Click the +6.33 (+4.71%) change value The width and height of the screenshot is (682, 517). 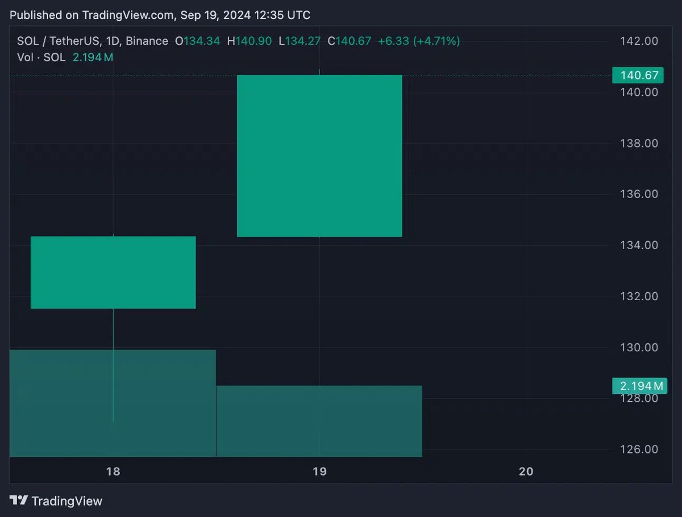pyautogui.click(x=419, y=41)
